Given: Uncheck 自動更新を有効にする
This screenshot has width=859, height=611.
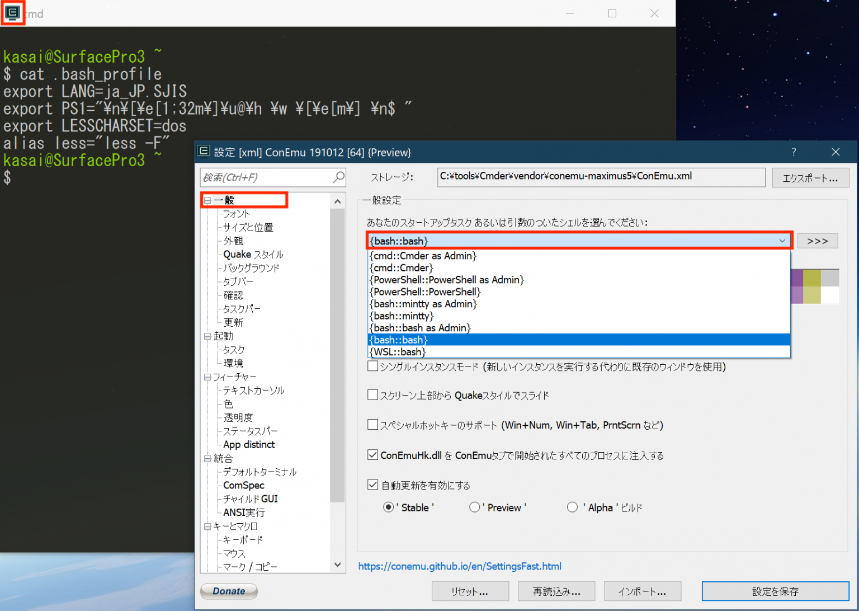Looking at the screenshot, I should pyautogui.click(x=372, y=485).
